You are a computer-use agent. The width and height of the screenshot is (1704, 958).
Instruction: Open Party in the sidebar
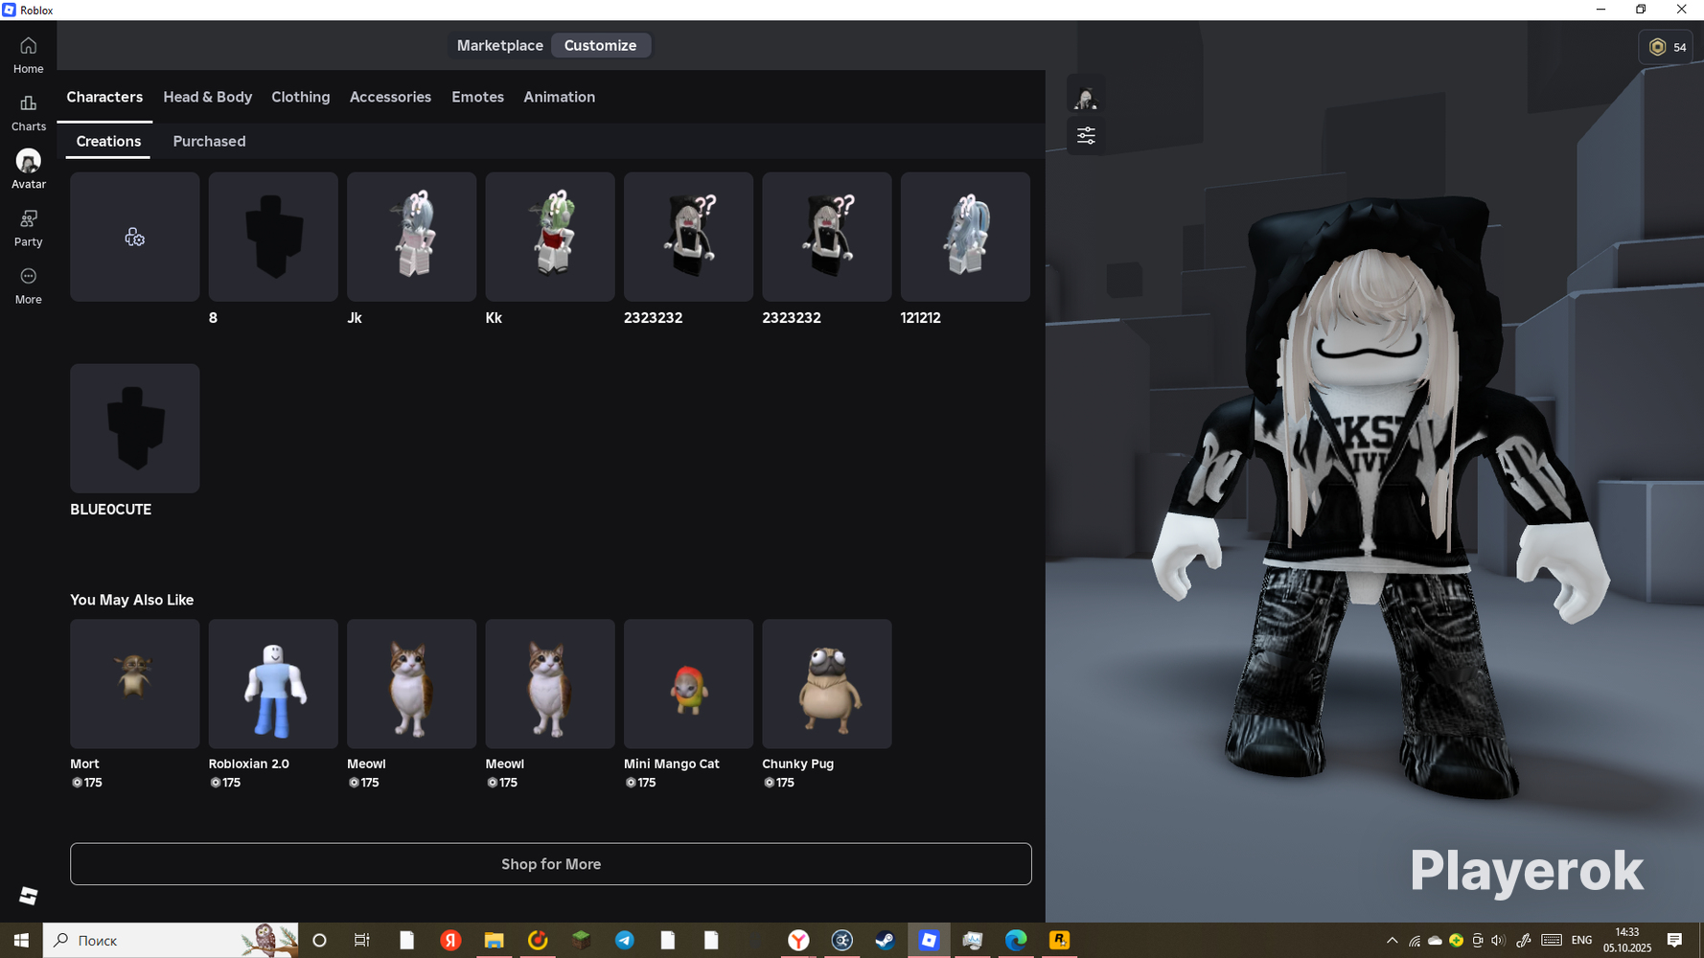tap(28, 229)
